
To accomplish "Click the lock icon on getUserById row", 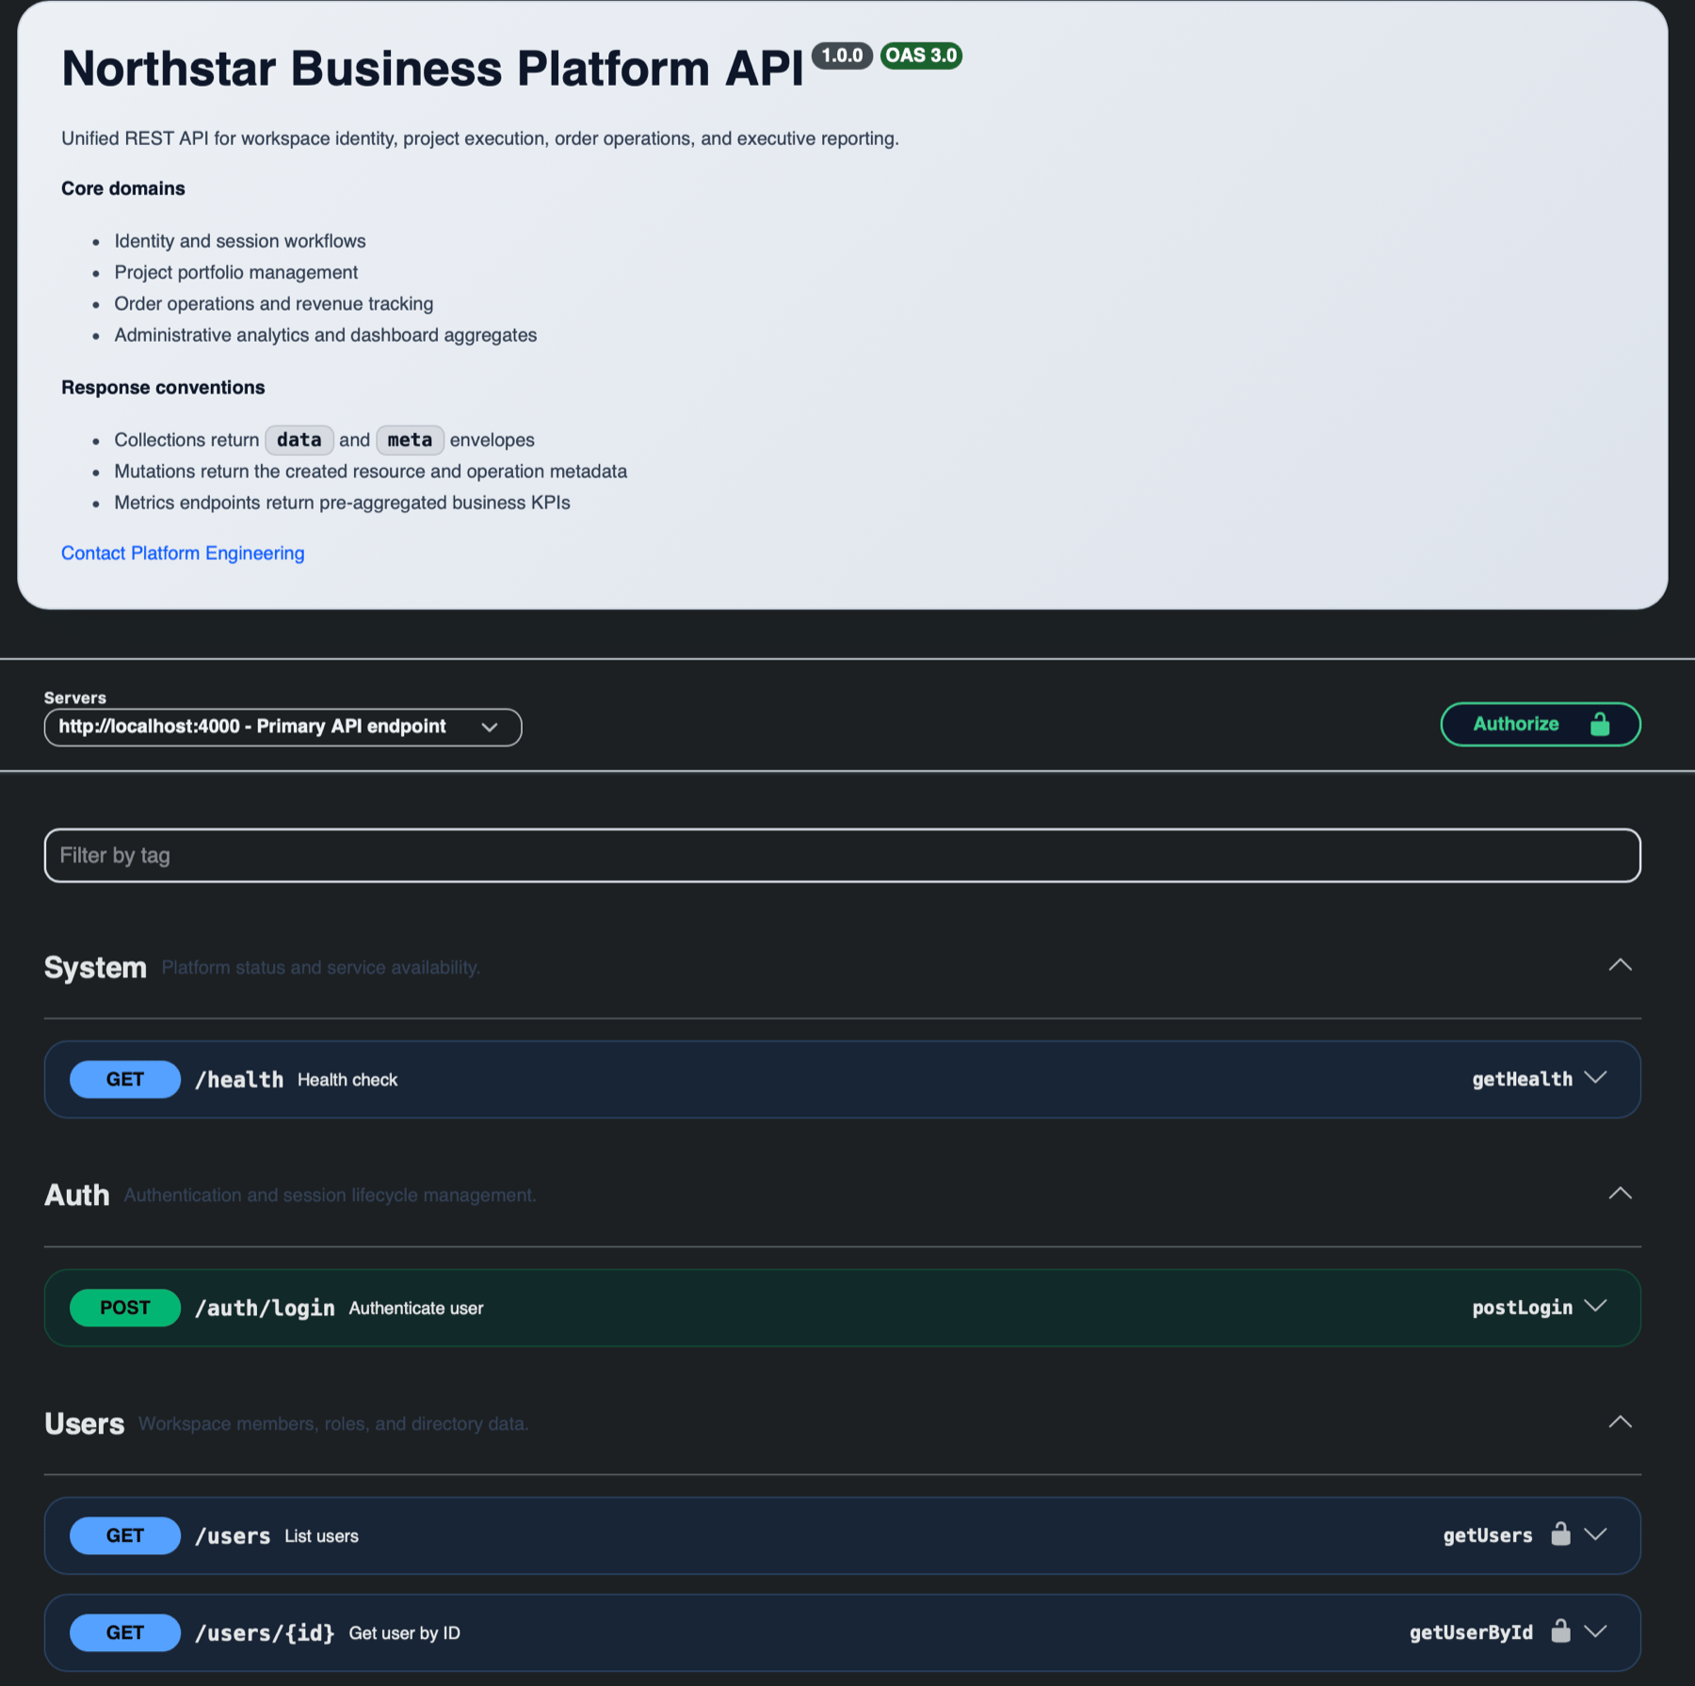I will click(x=1560, y=1630).
